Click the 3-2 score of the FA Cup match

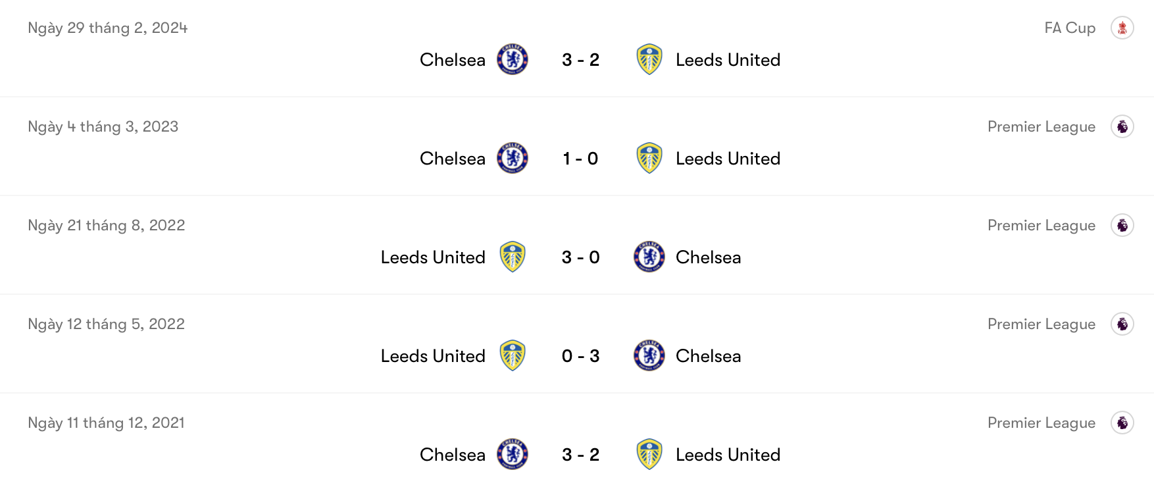580,59
